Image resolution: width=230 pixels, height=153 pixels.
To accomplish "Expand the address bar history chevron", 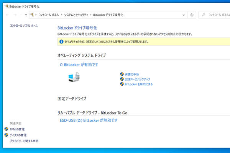I will 184,15.
